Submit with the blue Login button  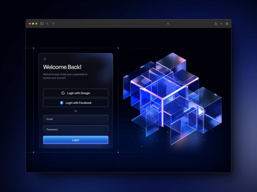click(x=76, y=140)
